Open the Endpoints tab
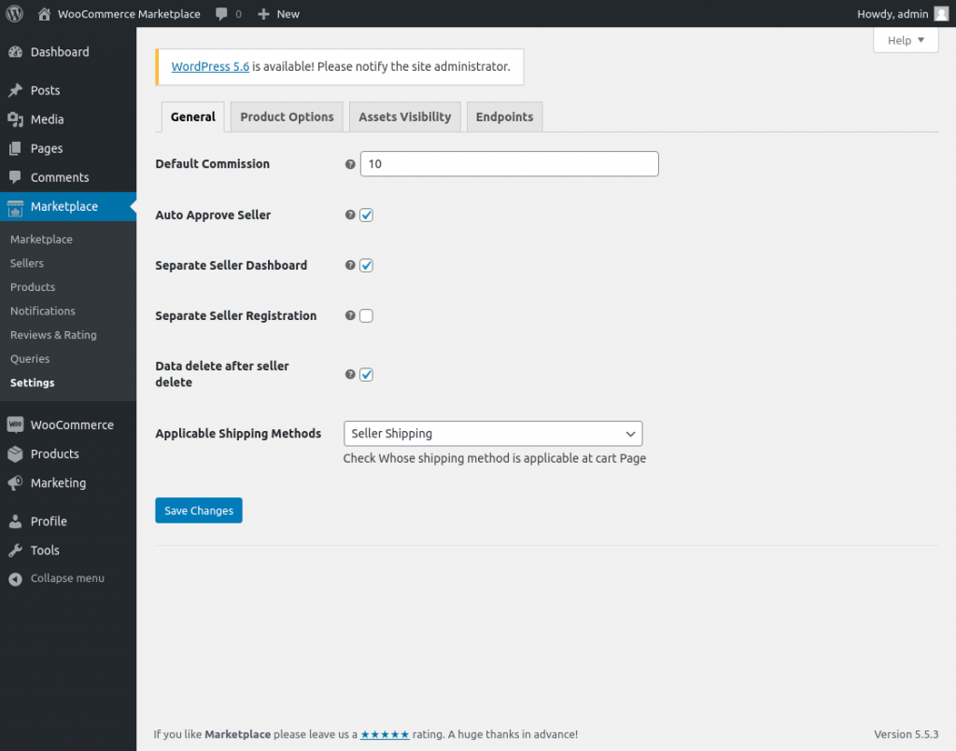Image resolution: width=956 pixels, height=751 pixels. click(x=504, y=117)
